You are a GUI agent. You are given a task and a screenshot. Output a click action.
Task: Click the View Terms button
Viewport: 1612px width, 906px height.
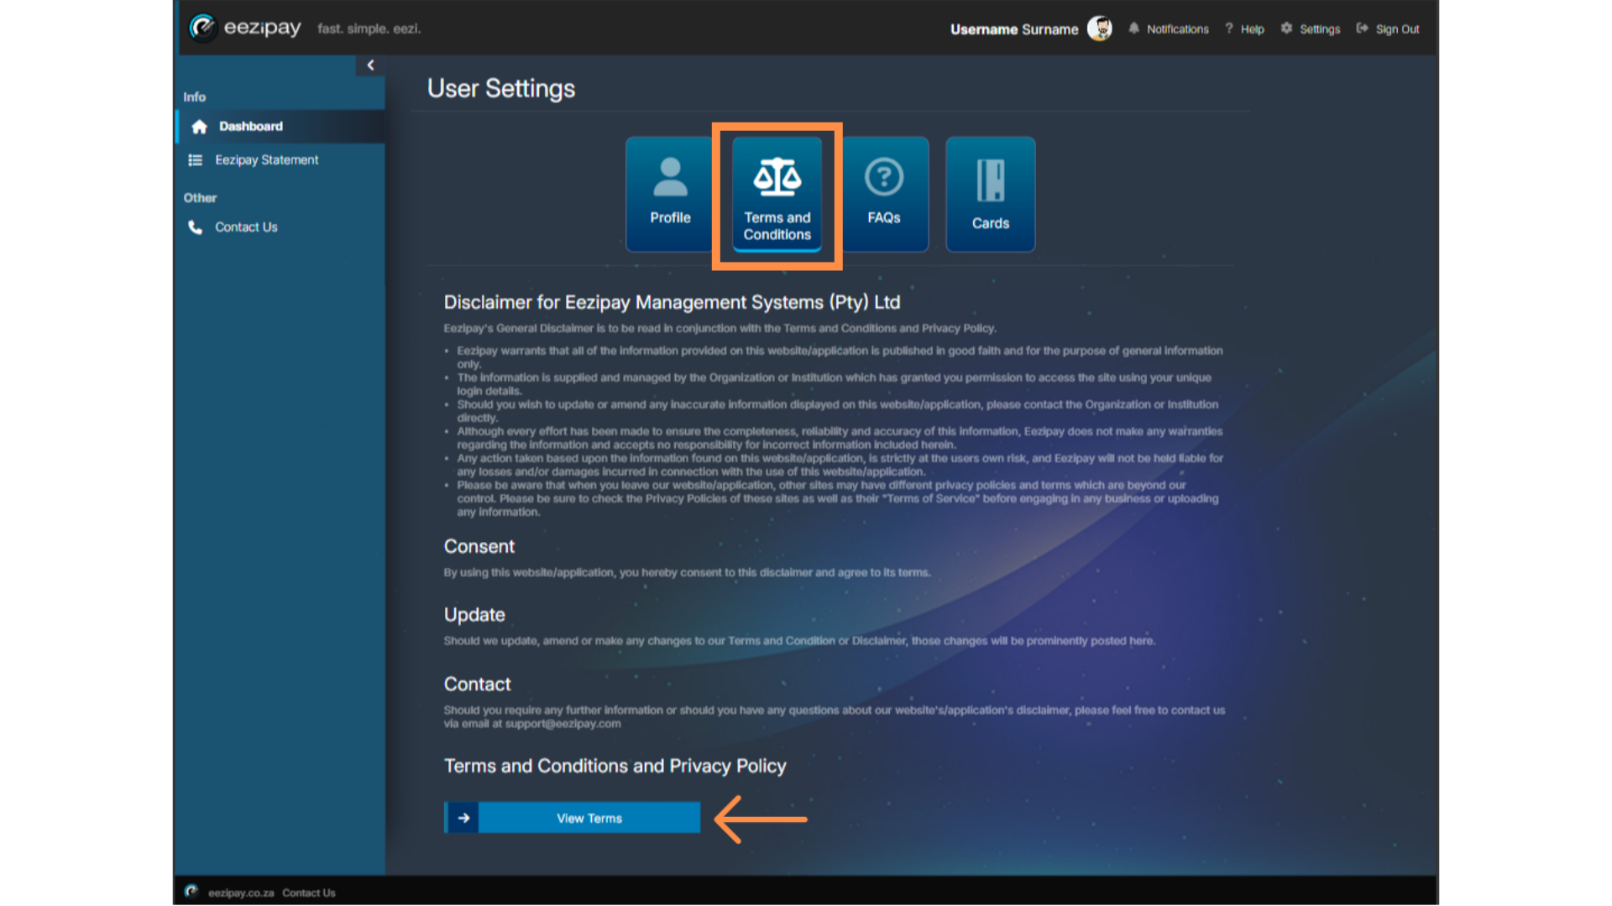(x=572, y=818)
